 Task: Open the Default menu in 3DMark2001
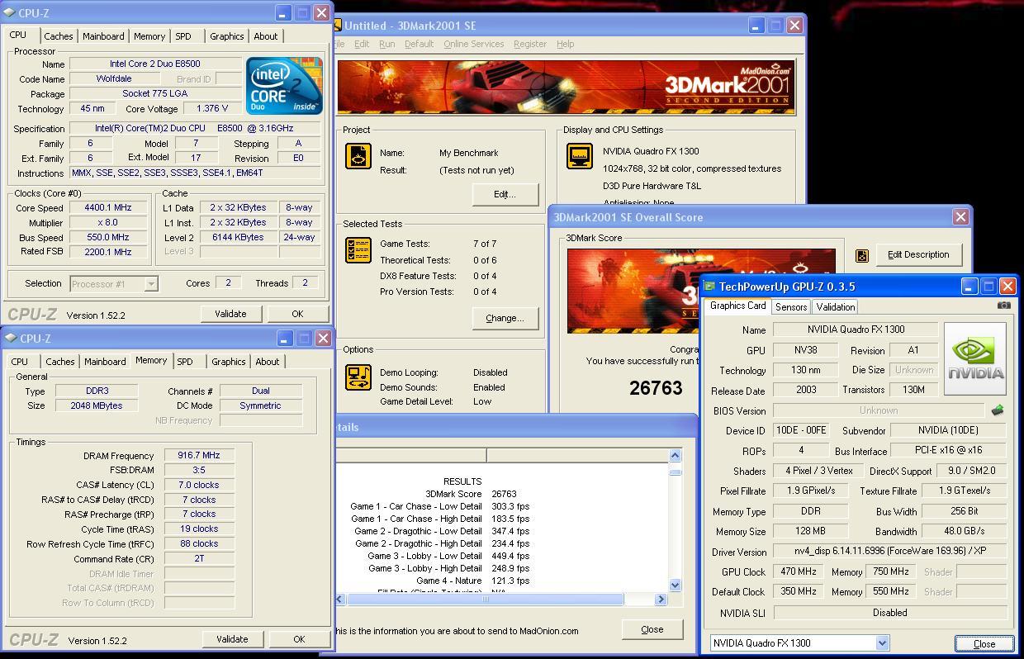(x=419, y=44)
